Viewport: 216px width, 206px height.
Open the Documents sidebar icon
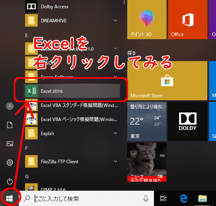coord(10,125)
